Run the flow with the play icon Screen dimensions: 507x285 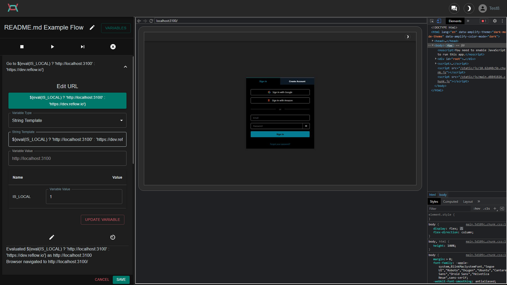click(x=52, y=47)
